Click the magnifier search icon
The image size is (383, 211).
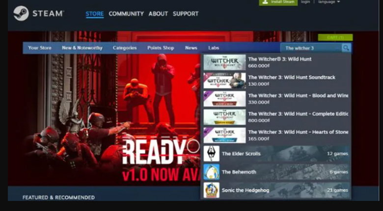coord(346,48)
